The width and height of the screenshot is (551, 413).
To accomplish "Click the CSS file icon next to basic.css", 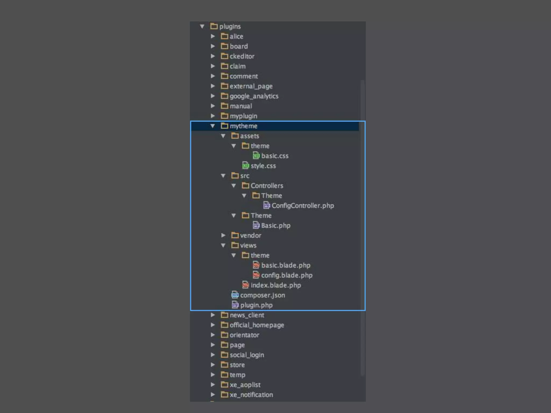I will (256, 156).
